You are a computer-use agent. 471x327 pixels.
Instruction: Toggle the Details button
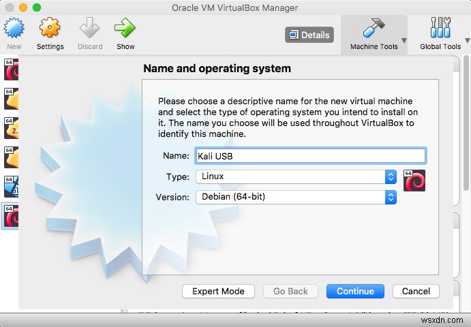pyautogui.click(x=309, y=35)
